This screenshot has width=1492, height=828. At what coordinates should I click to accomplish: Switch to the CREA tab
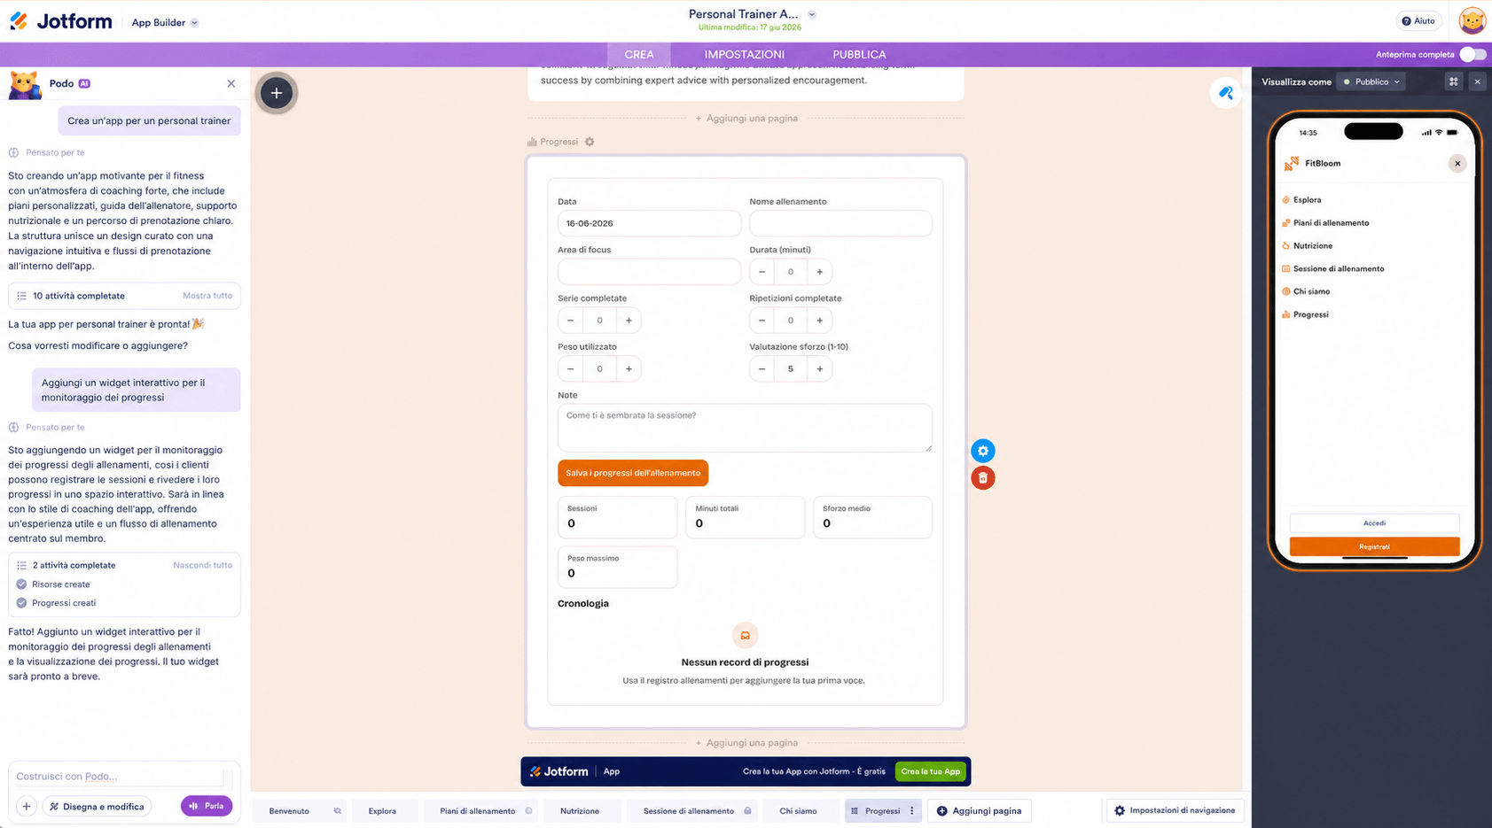pyautogui.click(x=639, y=54)
